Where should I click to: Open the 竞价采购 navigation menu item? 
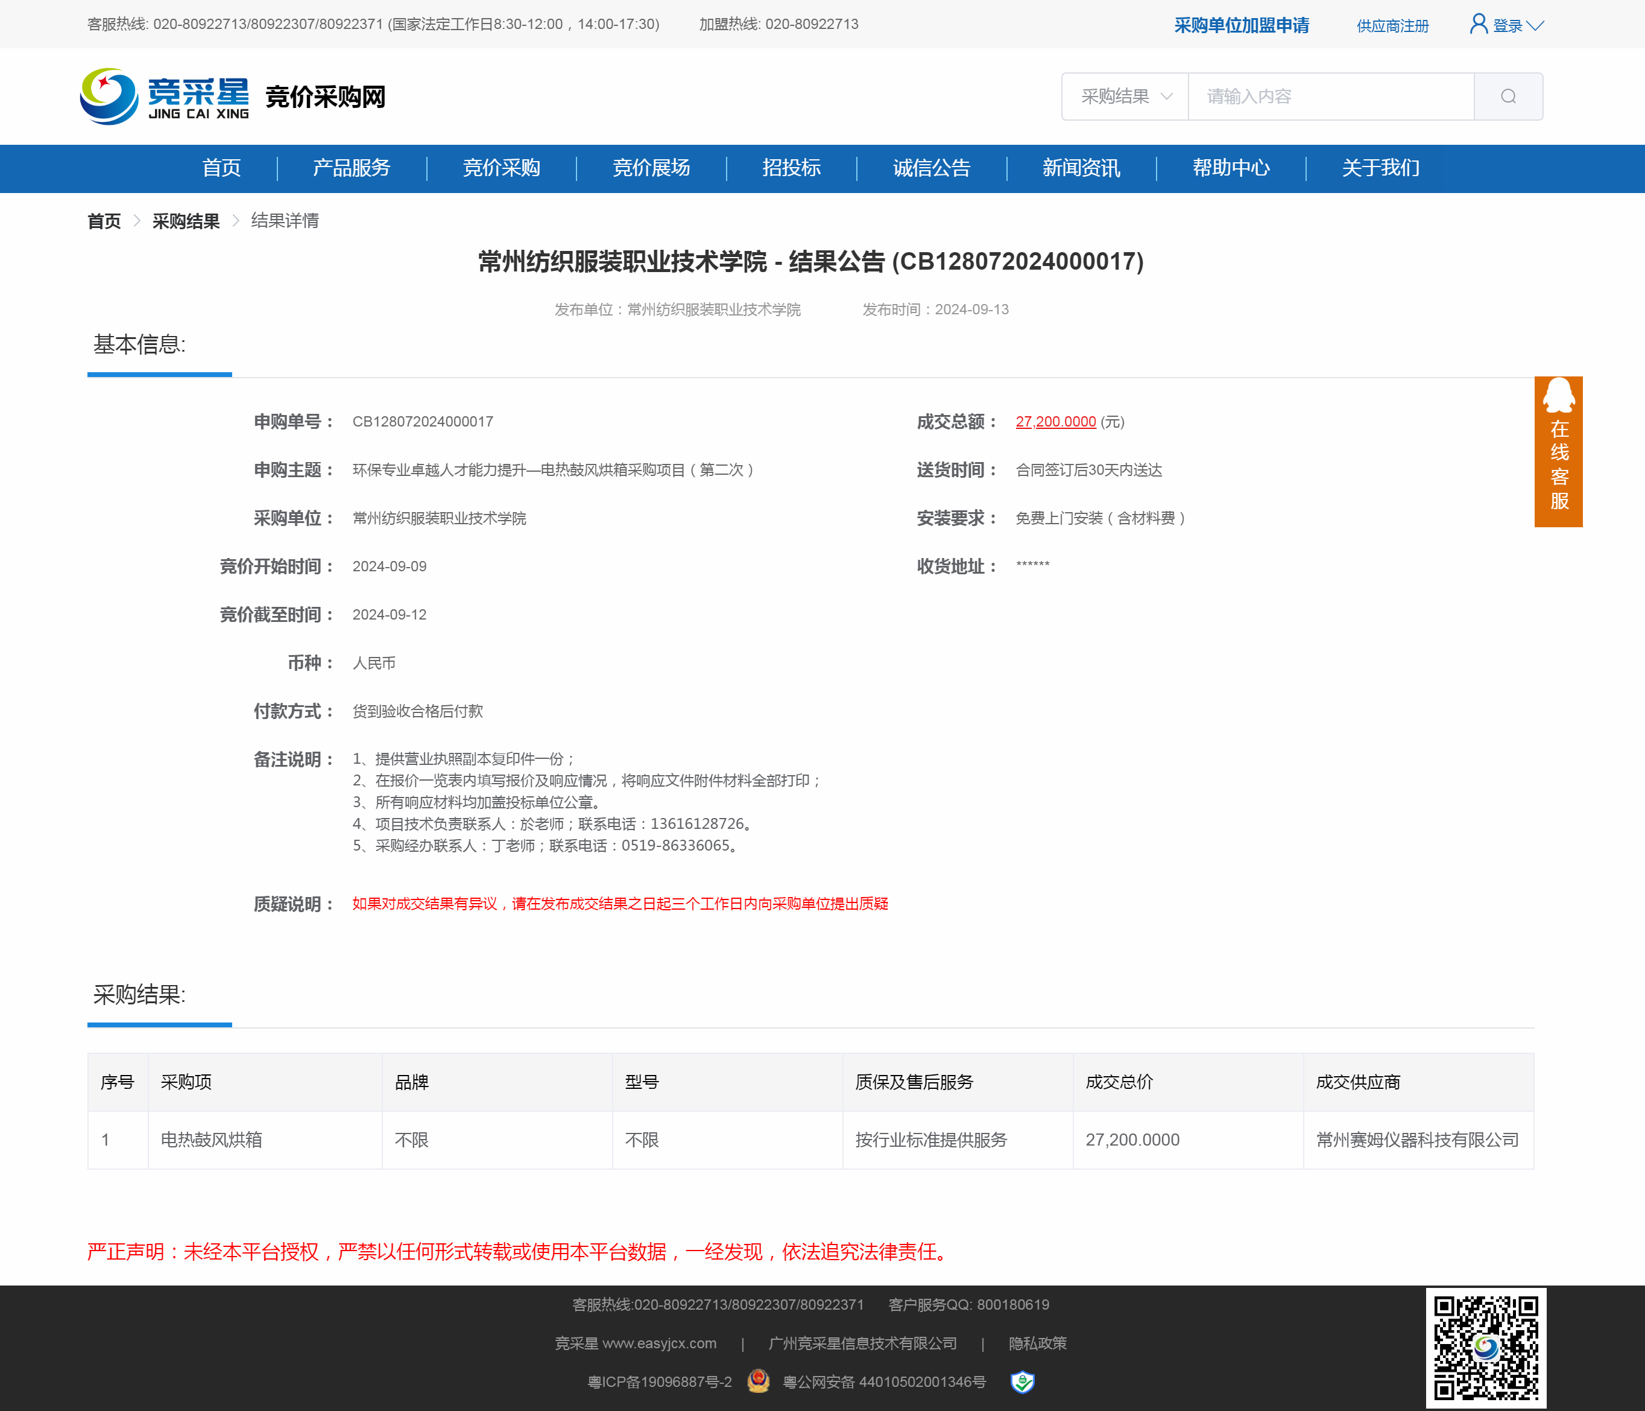[x=501, y=168]
